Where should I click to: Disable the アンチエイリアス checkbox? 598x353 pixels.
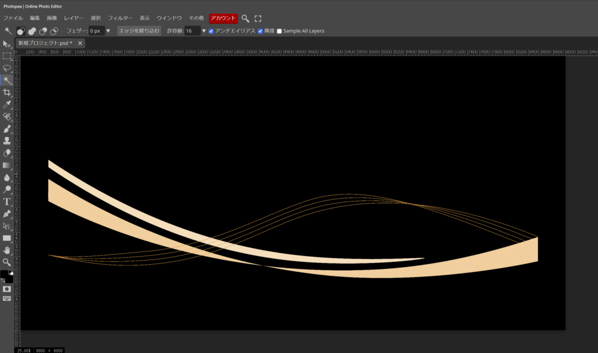211,31
